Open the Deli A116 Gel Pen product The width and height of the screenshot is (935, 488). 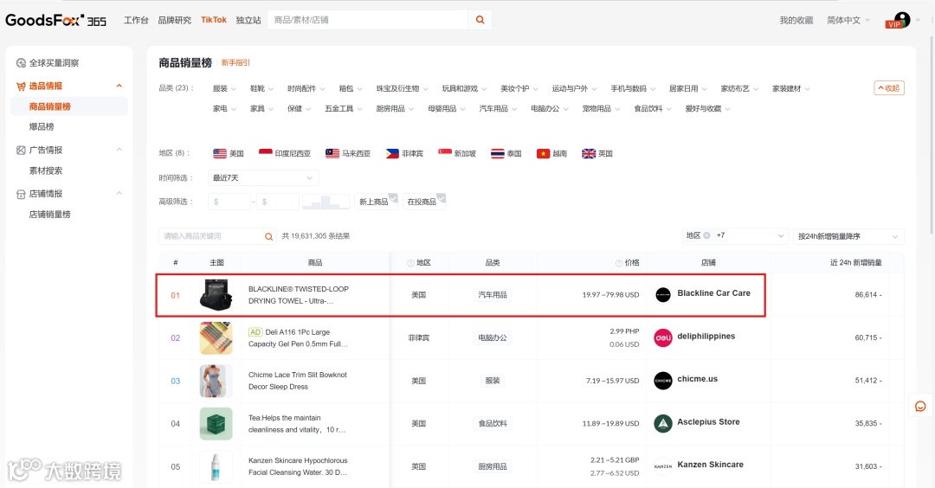click(298, 337)
